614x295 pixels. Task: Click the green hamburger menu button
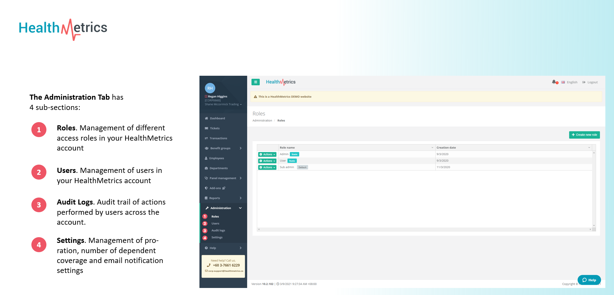click(x=255, y=82)
